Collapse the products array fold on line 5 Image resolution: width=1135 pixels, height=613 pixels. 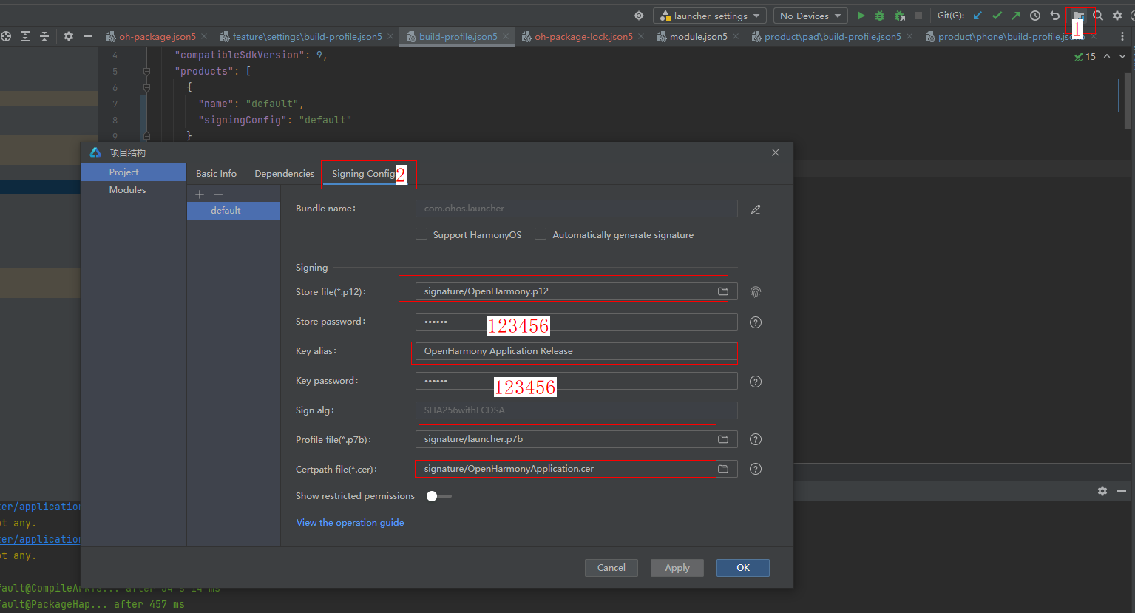coord(146,72)
